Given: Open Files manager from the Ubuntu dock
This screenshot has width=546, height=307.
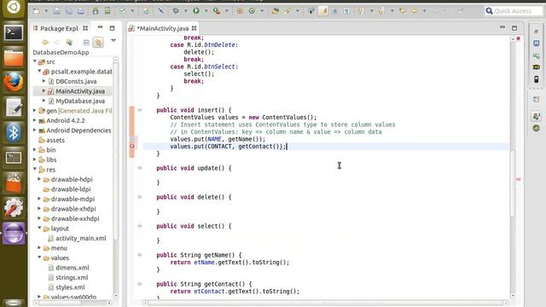Looking at the screenshot, I should pos(14,58).
